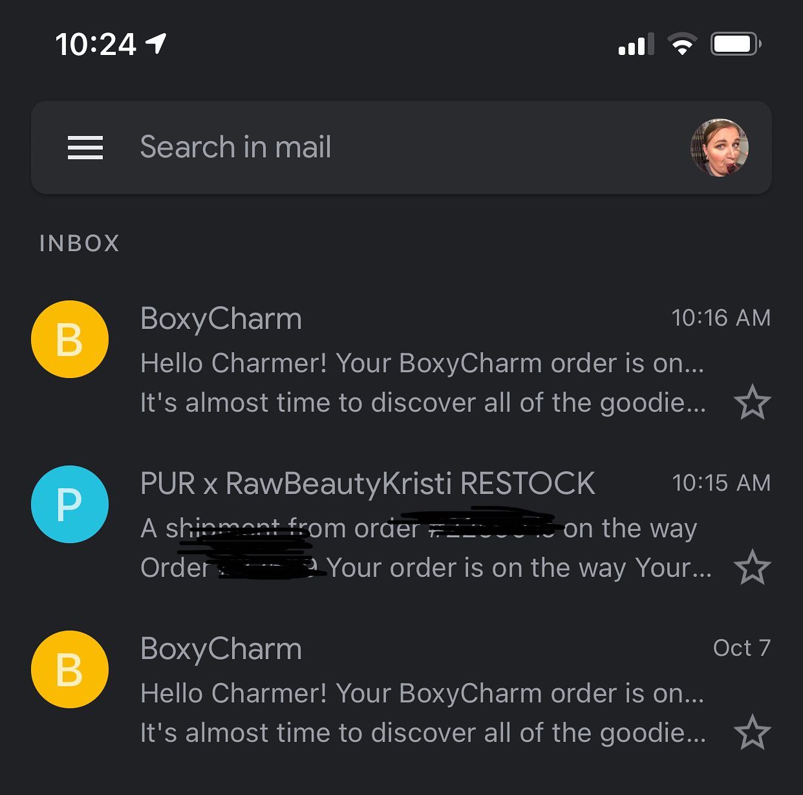803x795 pixels.
Task: Star the Oct 7 BoxyCharm email
Action: coord(753,733)
